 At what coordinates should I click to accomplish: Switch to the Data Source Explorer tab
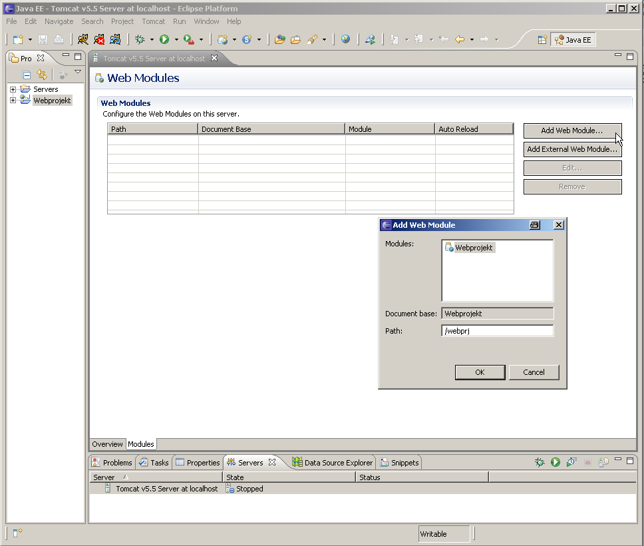click(x=333, y=463)
